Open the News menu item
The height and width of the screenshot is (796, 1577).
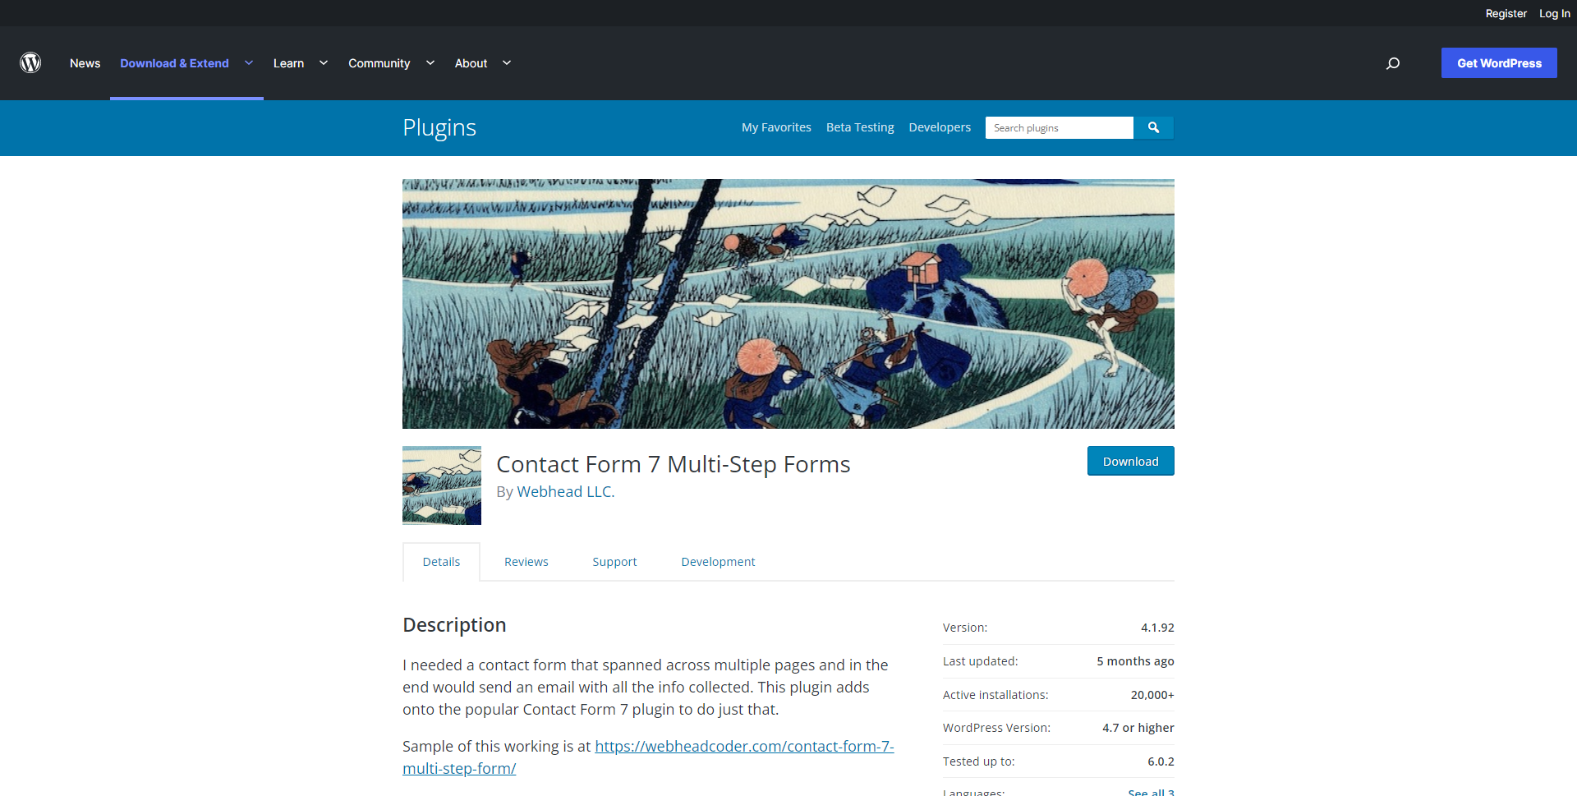pyautogui.click(x=85, y=63)
